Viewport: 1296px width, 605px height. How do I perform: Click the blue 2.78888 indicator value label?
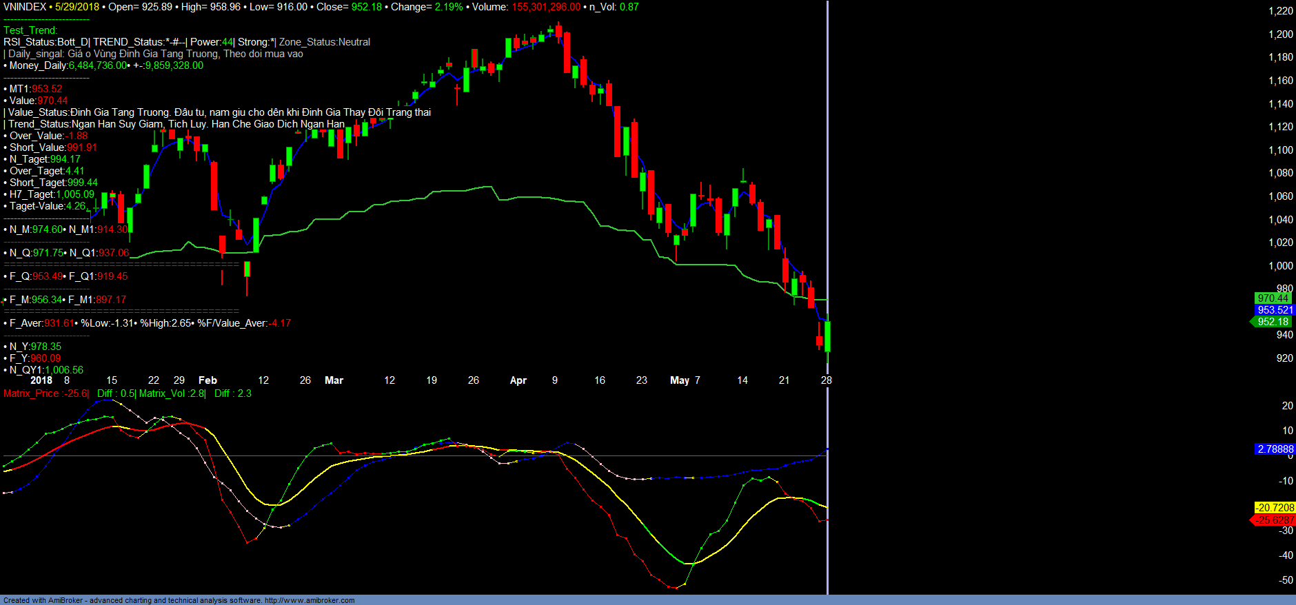pos(1275,449)
